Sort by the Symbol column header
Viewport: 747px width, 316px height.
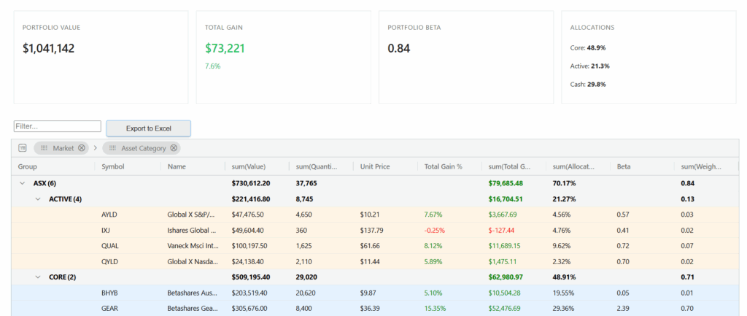click(113, 166)
